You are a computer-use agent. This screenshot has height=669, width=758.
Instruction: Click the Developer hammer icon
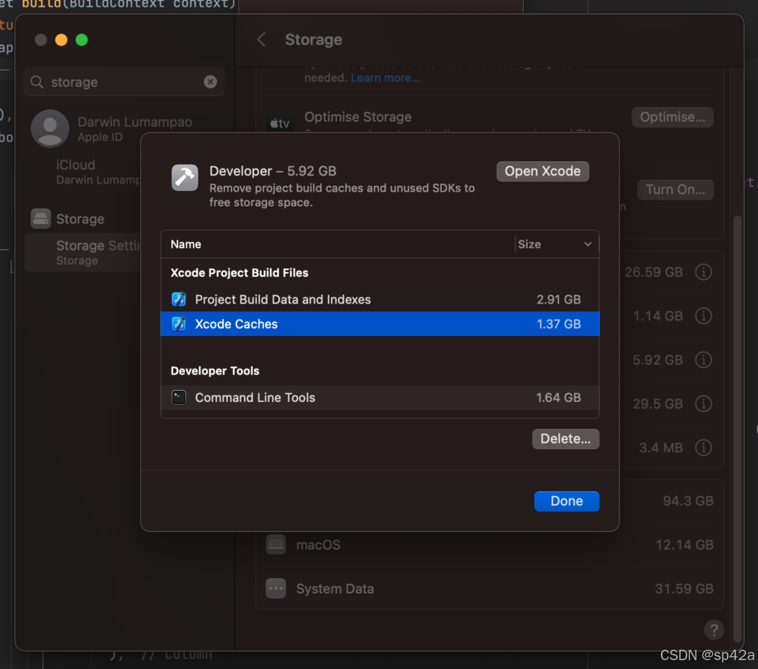(184, 178)
